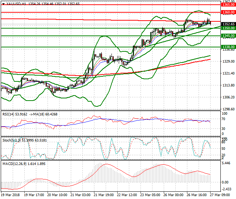The width and height of the screenshot is (236, 199).
Task: Click the 1360.00 red price label
Action: coord(228,12)
